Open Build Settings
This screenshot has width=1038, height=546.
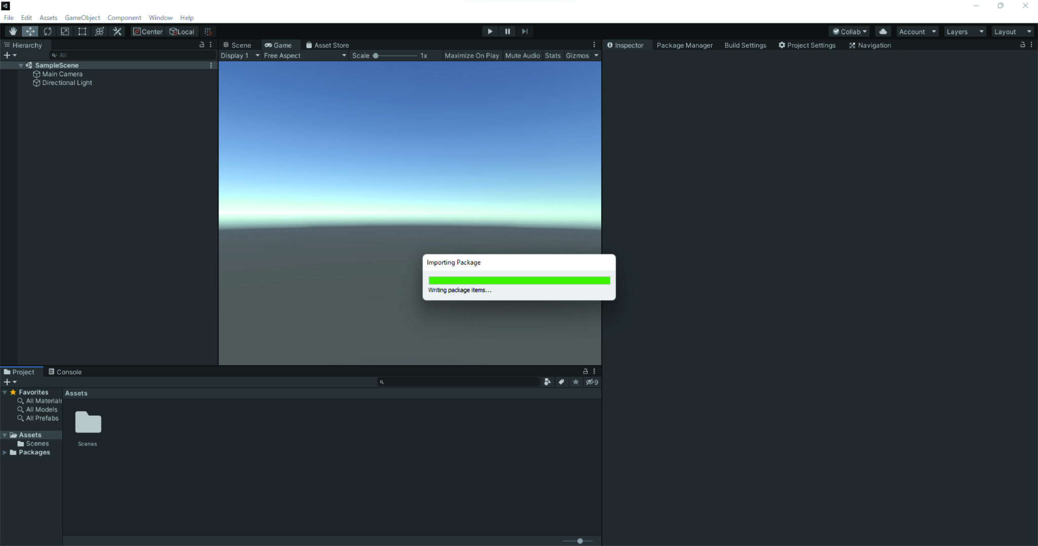coord(745,45)
